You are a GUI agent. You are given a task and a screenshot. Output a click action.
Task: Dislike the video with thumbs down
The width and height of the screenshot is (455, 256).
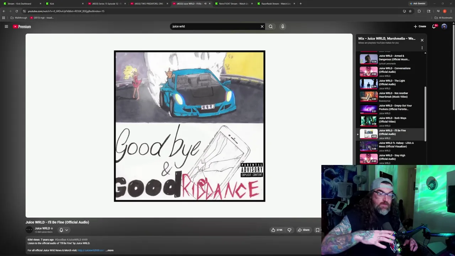[x=289, y=230]
